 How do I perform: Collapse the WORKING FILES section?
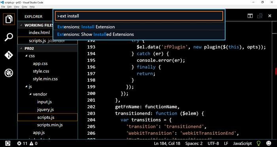click(21, 25)
